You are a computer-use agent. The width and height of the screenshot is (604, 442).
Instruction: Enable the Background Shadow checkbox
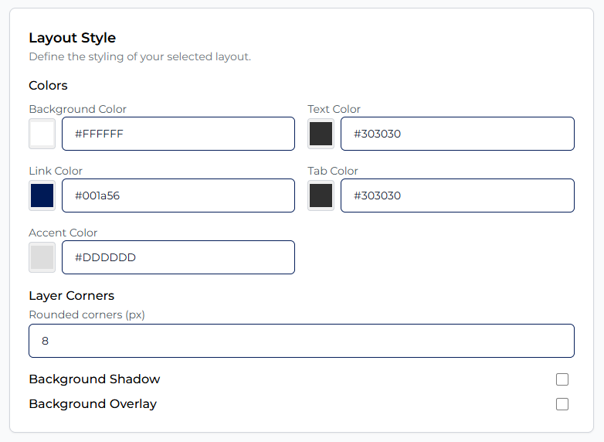pyautogui.click(x=562, y=379)
